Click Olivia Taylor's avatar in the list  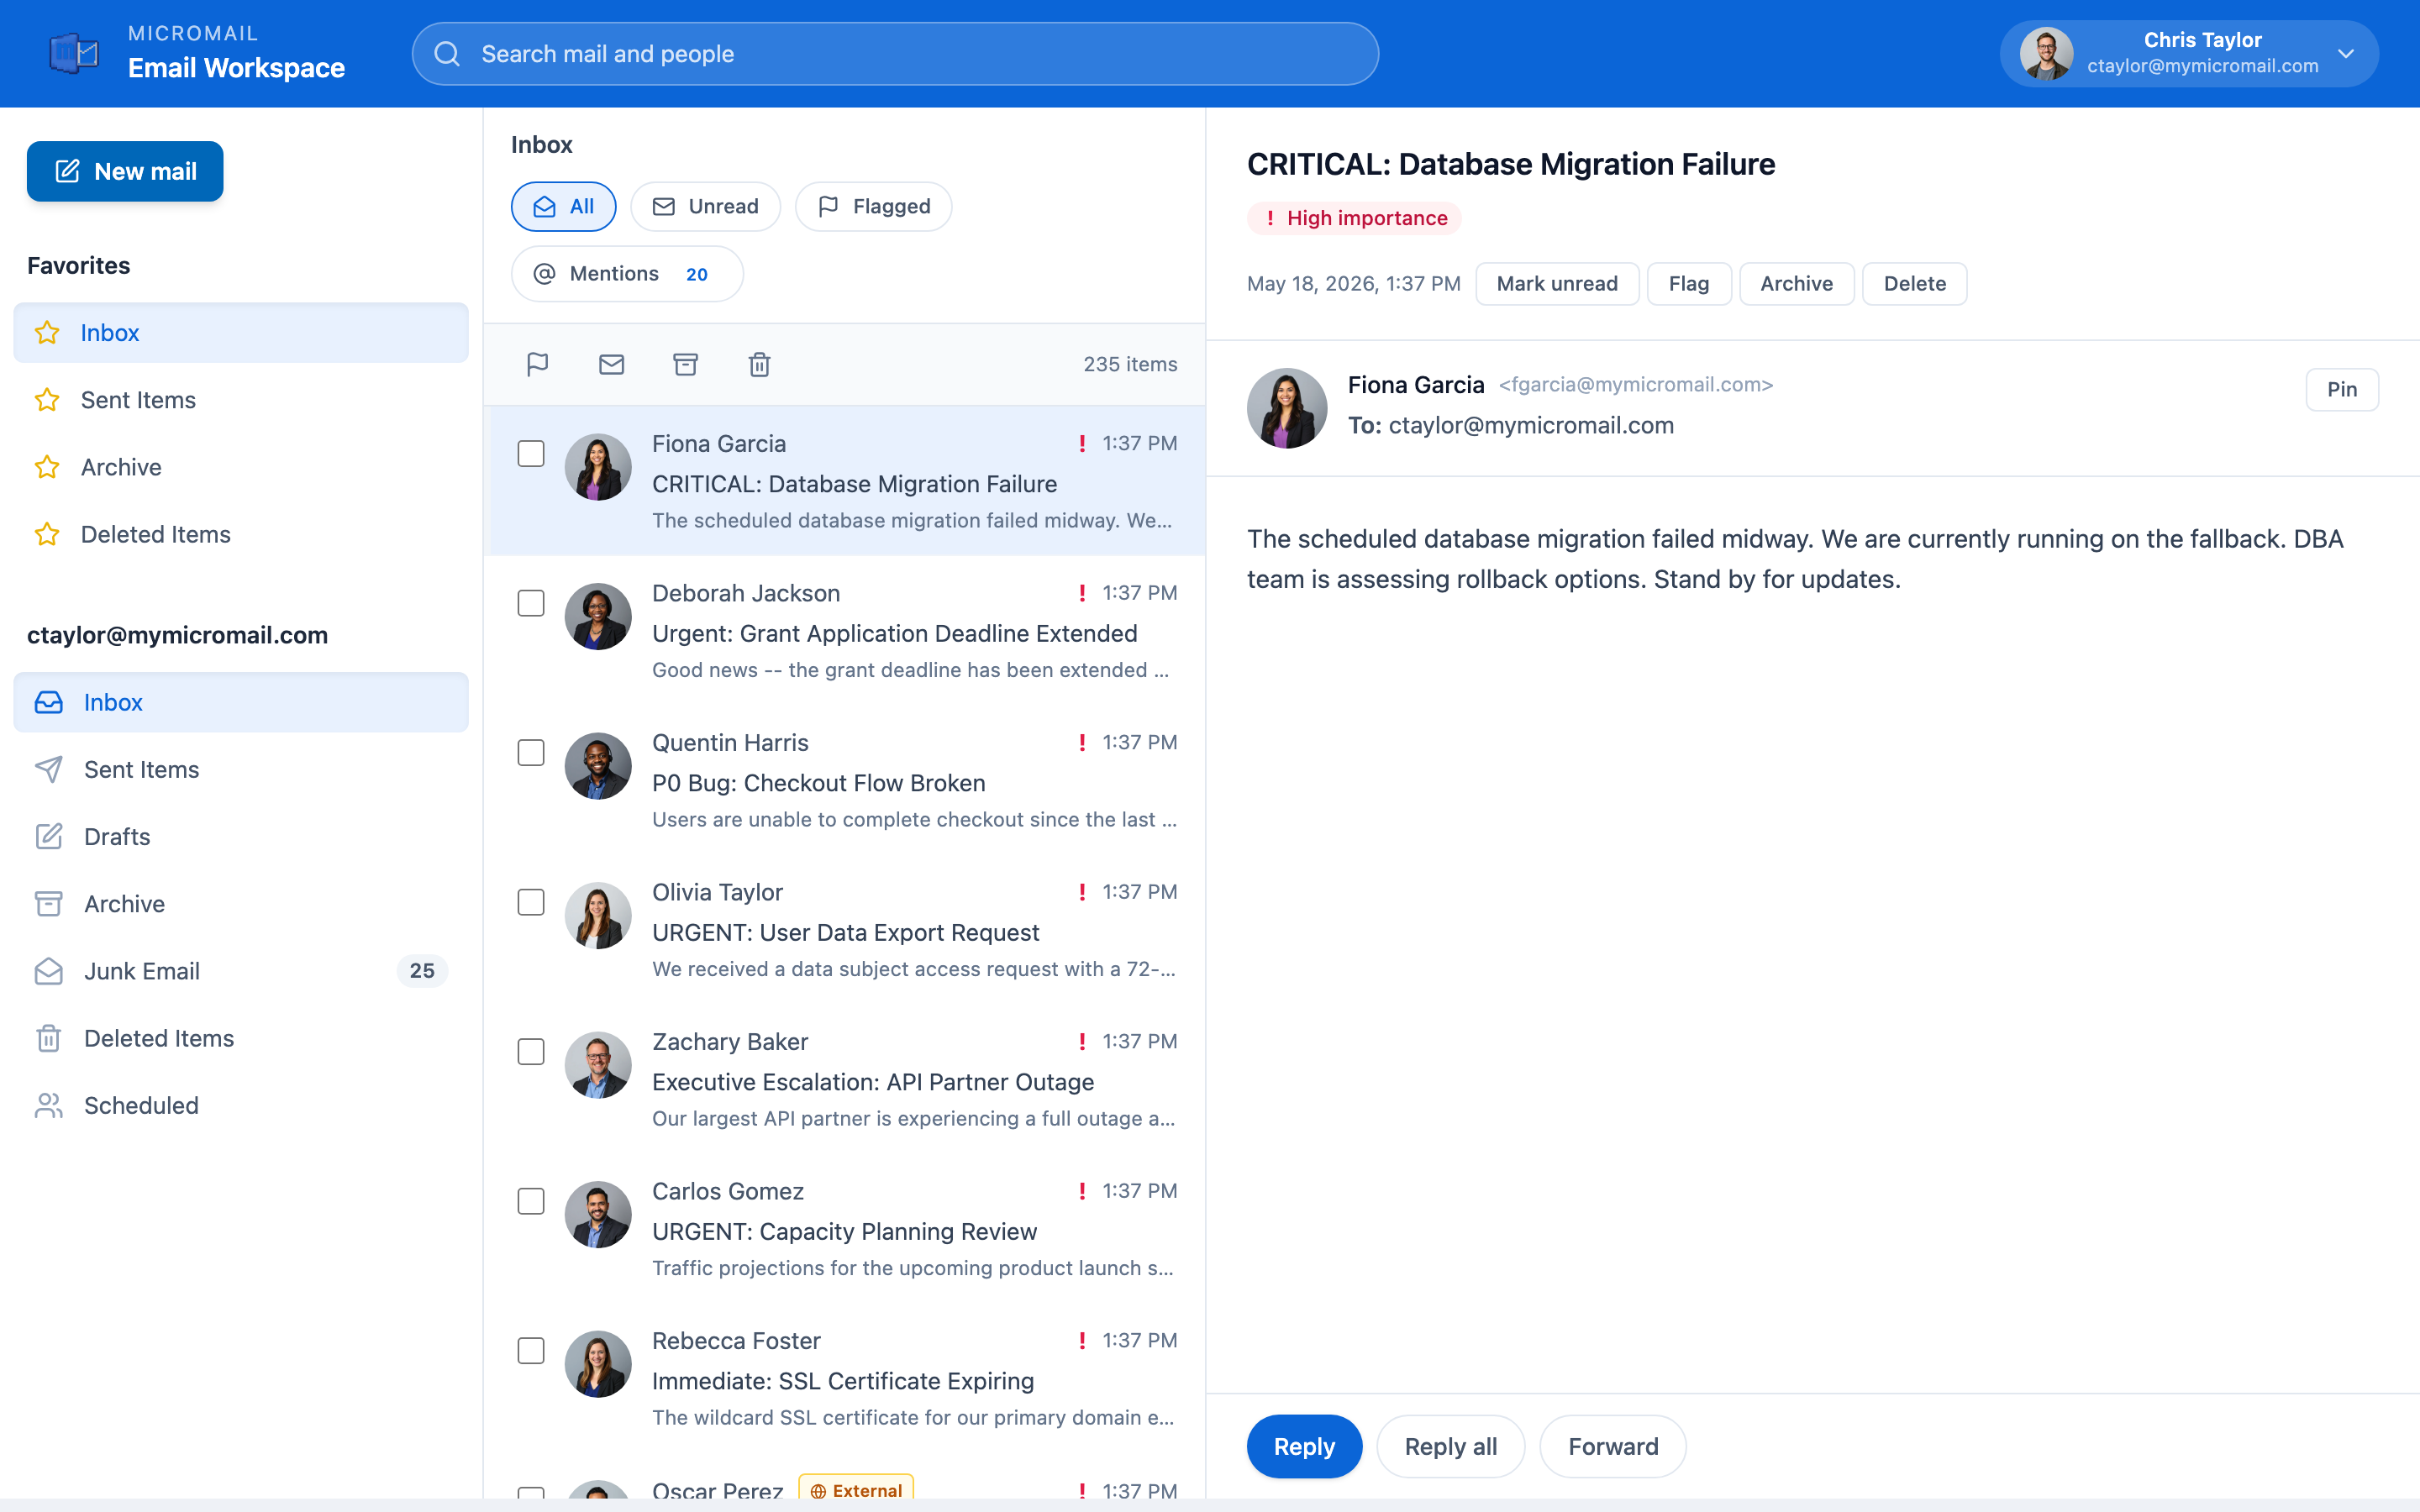[598, 915]
